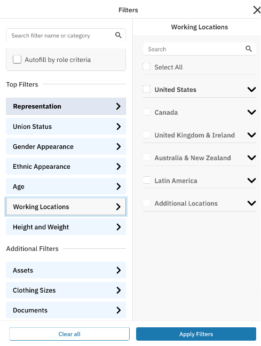
Task: Click the Union Status chevron arrow icon
Action: [118, 127]
